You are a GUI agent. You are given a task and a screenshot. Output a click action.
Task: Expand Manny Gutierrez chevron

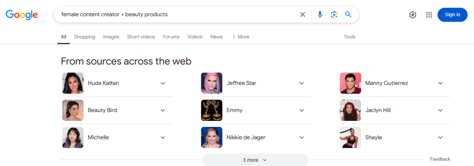440,83
